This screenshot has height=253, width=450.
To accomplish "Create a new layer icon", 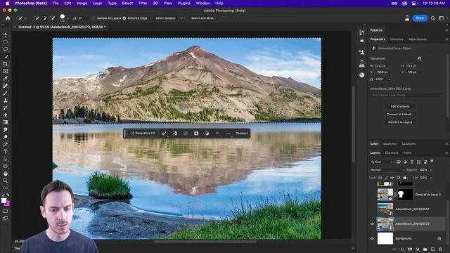I will [432, 249].
